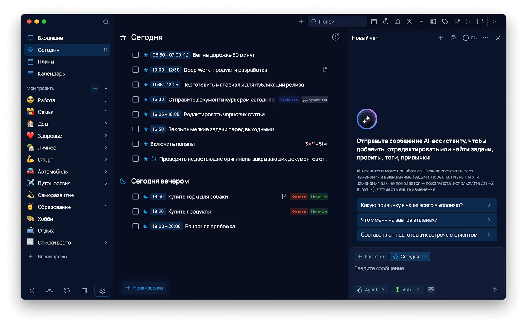Screen dimensions: 527x327
Task: Start a new chat with the plus icon
Action: (x=441, y=38)
